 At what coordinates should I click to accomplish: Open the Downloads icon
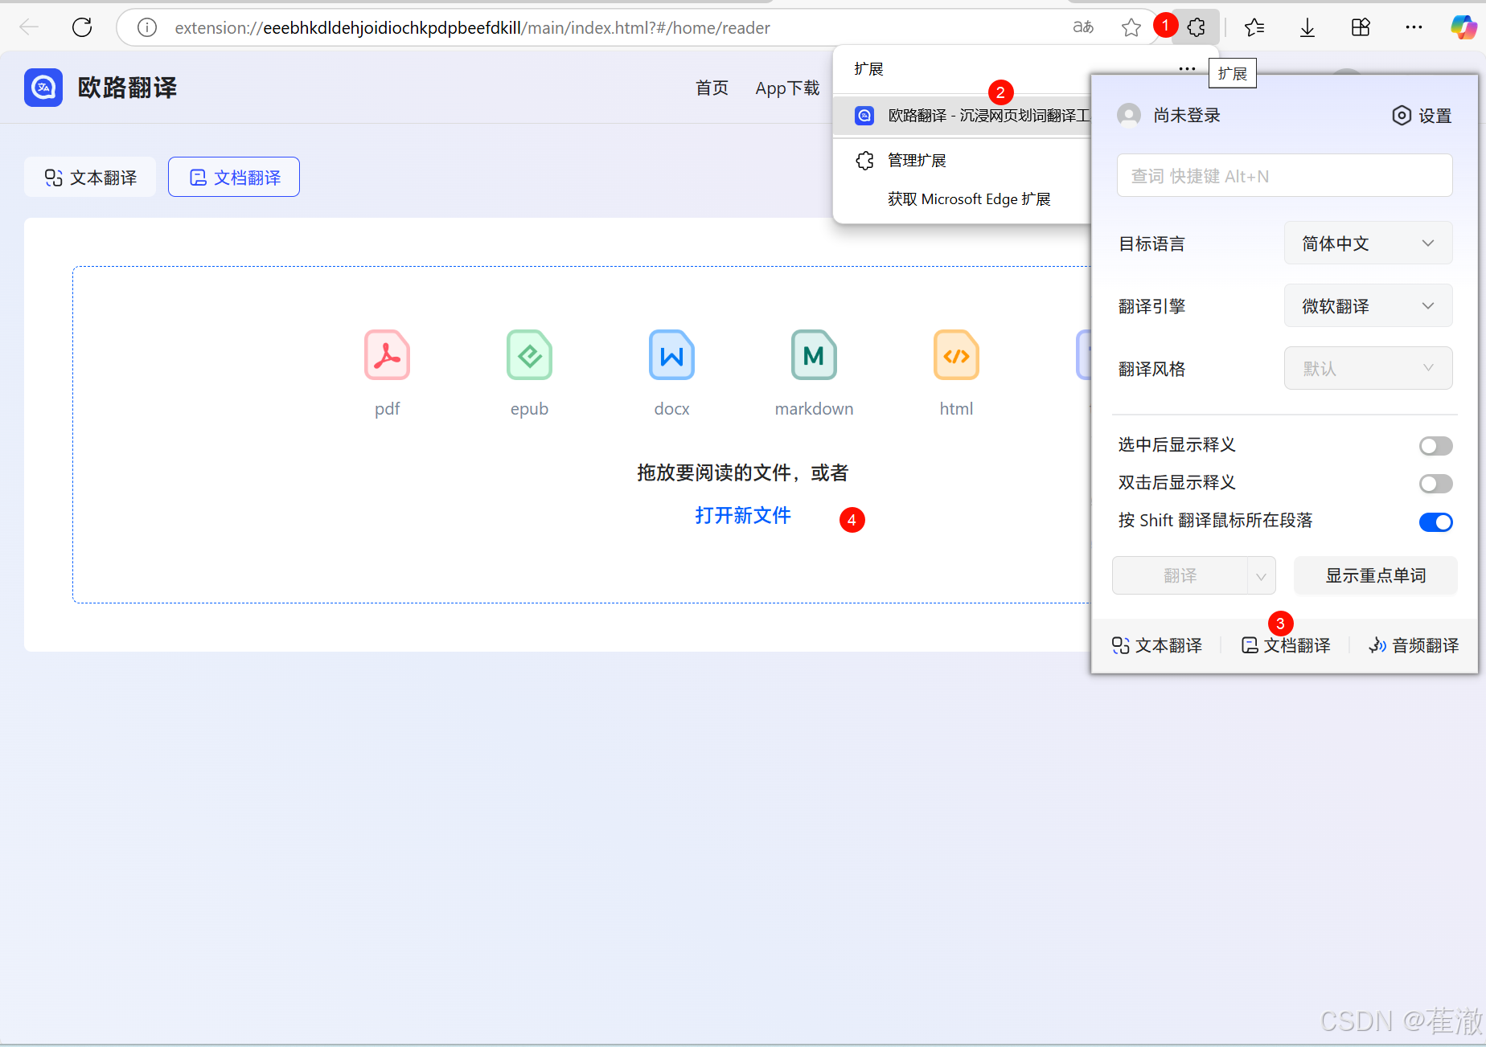tap(1307, 27)
